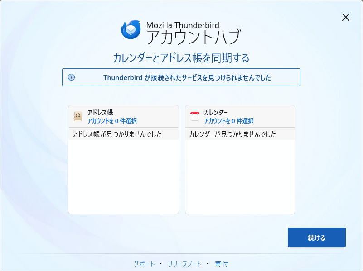The image size is (363, 271).
Task: Close the Account Hub dialog
Action: 345,17
